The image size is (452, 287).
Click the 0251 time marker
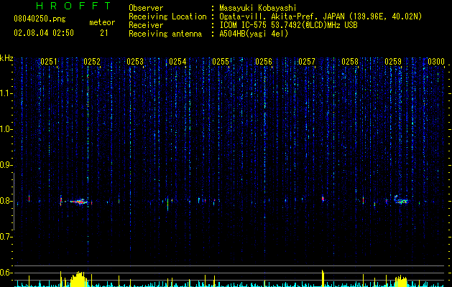pos(49,62)
